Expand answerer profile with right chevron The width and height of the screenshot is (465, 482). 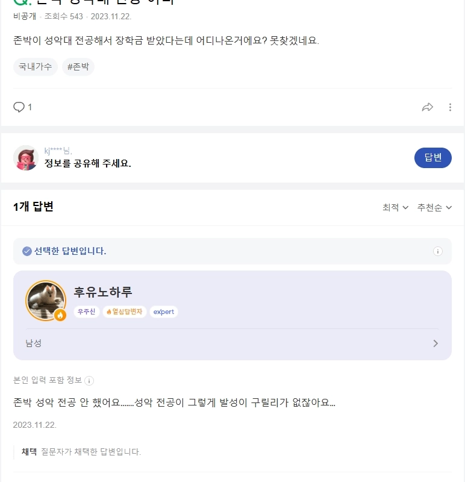pyautogui.click(x=436, y=343)
